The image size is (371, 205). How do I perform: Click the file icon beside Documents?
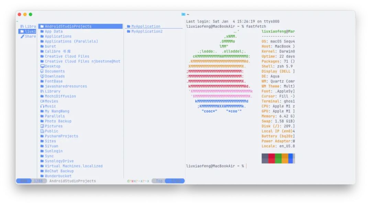(42, 71)
